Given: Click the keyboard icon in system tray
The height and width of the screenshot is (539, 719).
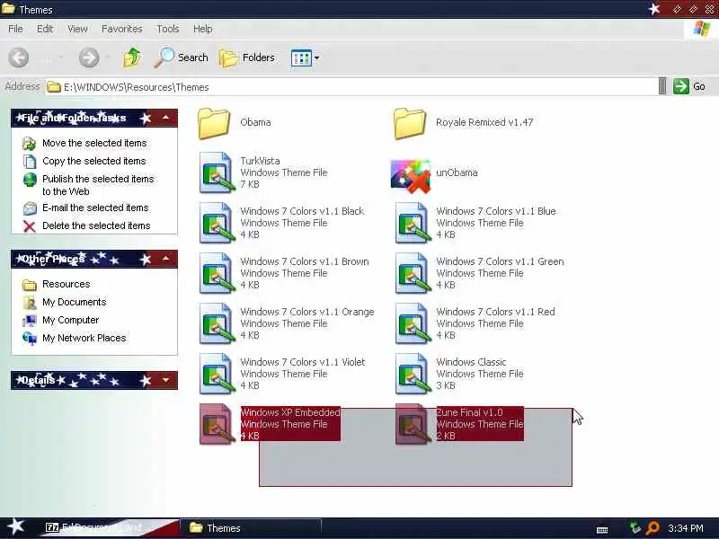Looking at the screenshot, I should (602, 530).
